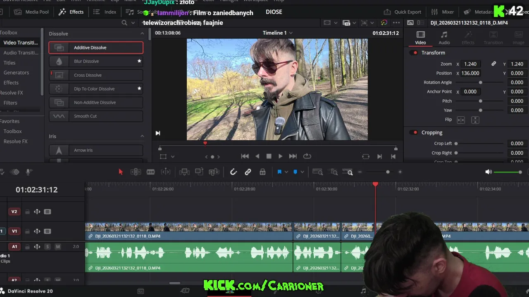Adjust the timeline zoom slider
Viewport: 529px width, 297px height.
[388, 172]
